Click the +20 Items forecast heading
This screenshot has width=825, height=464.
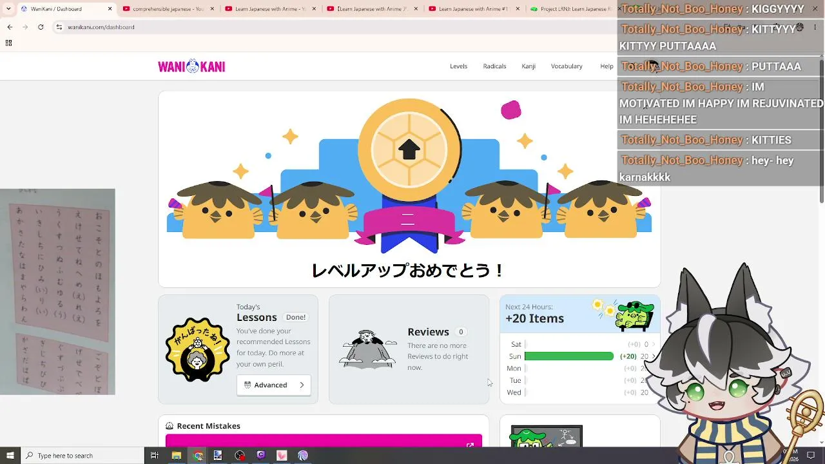click(x=534, y=318)
